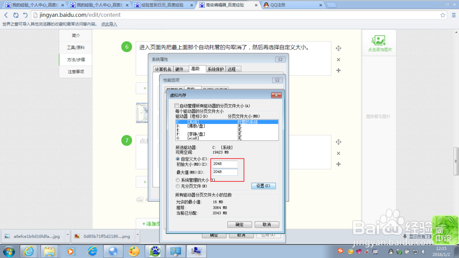Click the undo-close-tab arrow icon
Viewport: 459px width, 258px height.
(x=25, y=15)
